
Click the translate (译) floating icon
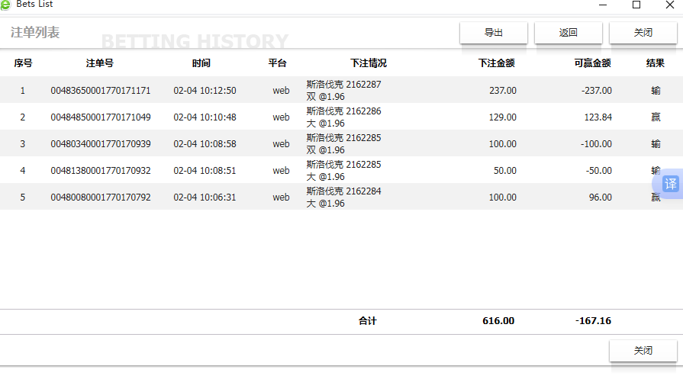[x=670, y=184]
